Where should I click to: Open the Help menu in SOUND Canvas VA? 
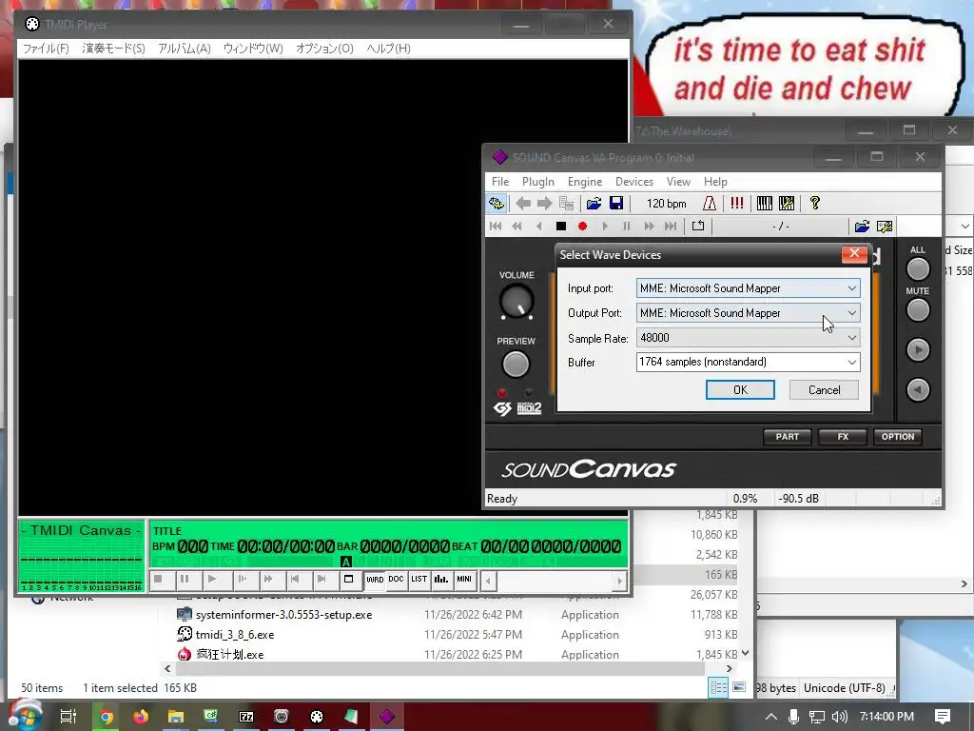point(715,182)
